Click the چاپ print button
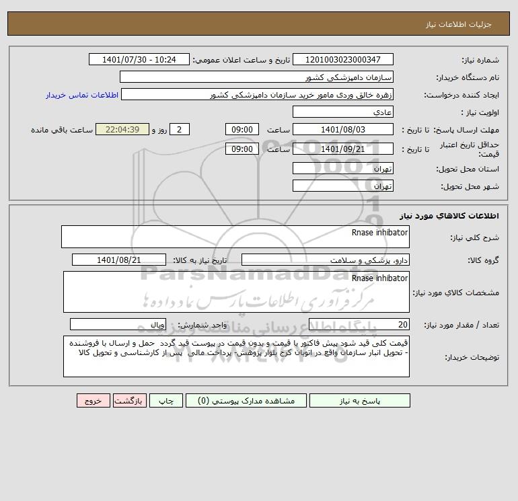 [166, 401]
